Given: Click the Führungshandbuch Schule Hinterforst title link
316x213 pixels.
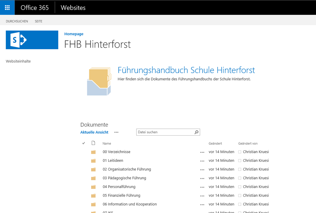Looking at the screenshot, I should coord(186,70).
